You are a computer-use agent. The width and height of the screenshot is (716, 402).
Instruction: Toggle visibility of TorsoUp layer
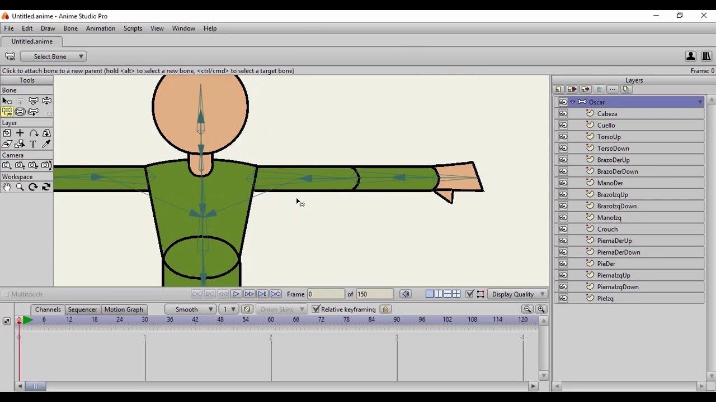pyautogui.click(x=563, y=137)
